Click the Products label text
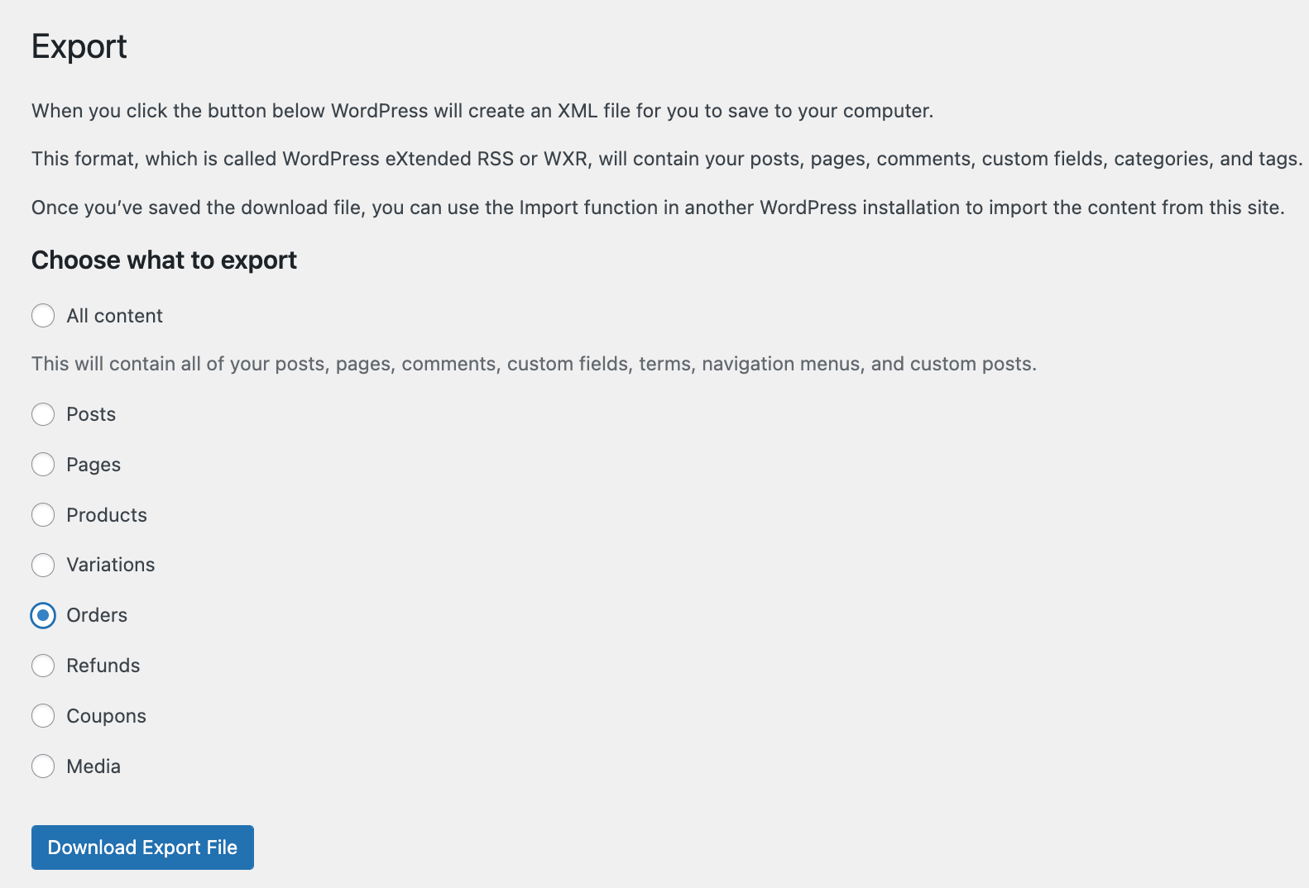Image resolution: width=1309 pixels, height=888 pixels. [106, 514]
